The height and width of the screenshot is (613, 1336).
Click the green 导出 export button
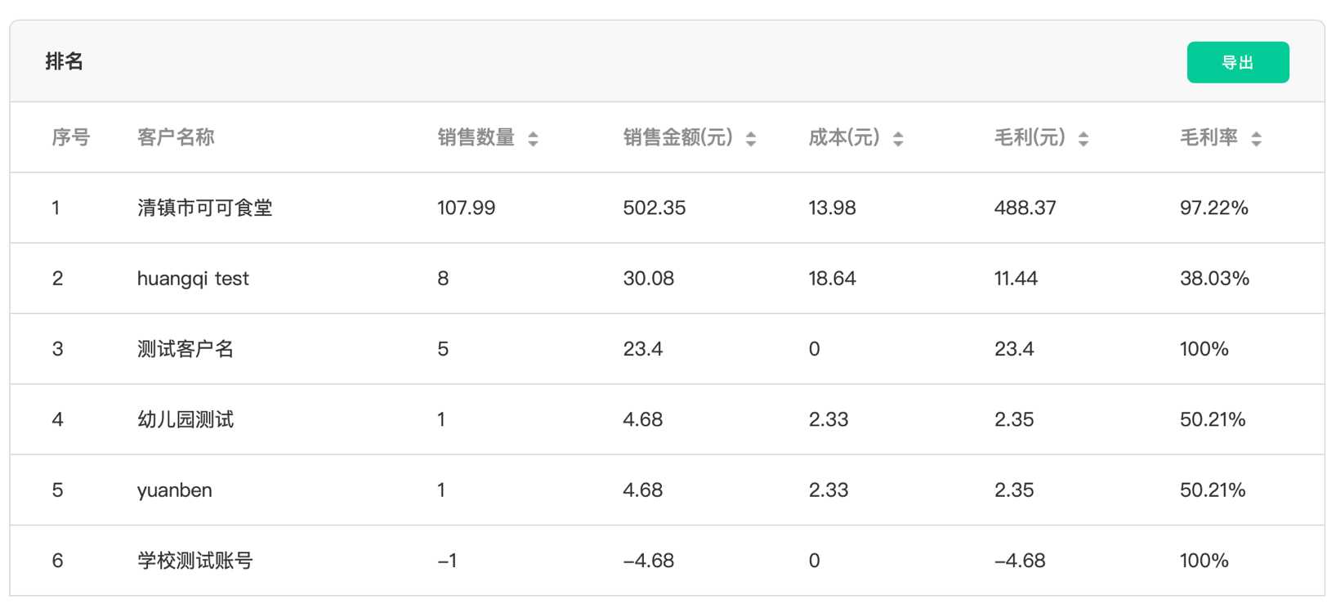[x=1237, y=62]
